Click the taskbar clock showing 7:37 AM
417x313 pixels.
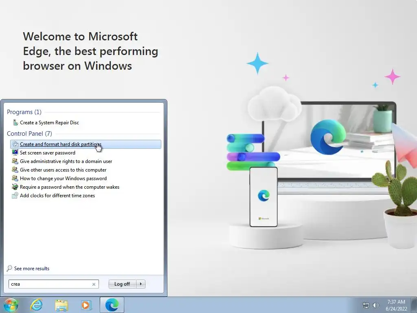point(396,305)
